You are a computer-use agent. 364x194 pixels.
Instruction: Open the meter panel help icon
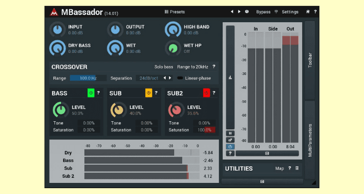click(230, 153)
